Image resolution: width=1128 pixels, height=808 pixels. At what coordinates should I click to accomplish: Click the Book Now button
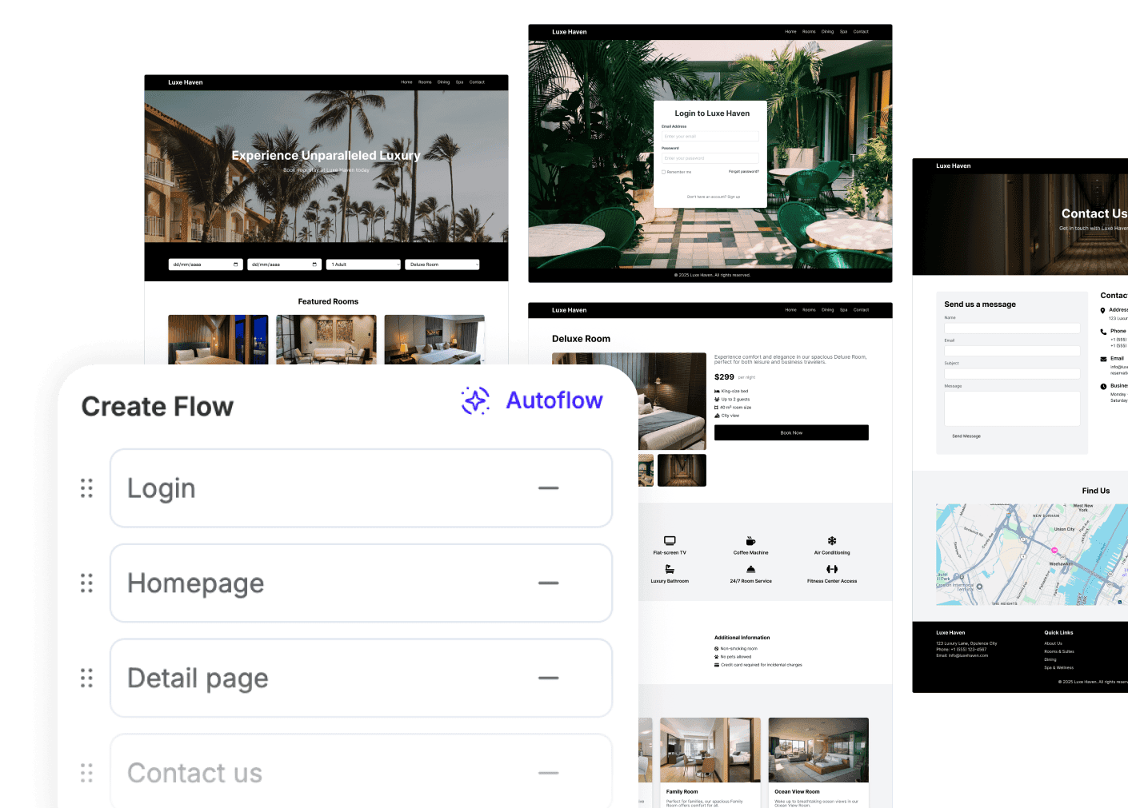[790, 432]
